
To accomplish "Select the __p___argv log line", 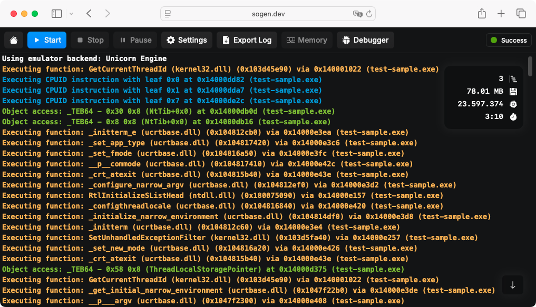I will point(203,301).
